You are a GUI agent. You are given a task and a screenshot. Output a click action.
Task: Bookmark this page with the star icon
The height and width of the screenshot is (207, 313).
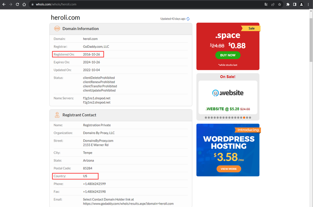click(279, 4)
